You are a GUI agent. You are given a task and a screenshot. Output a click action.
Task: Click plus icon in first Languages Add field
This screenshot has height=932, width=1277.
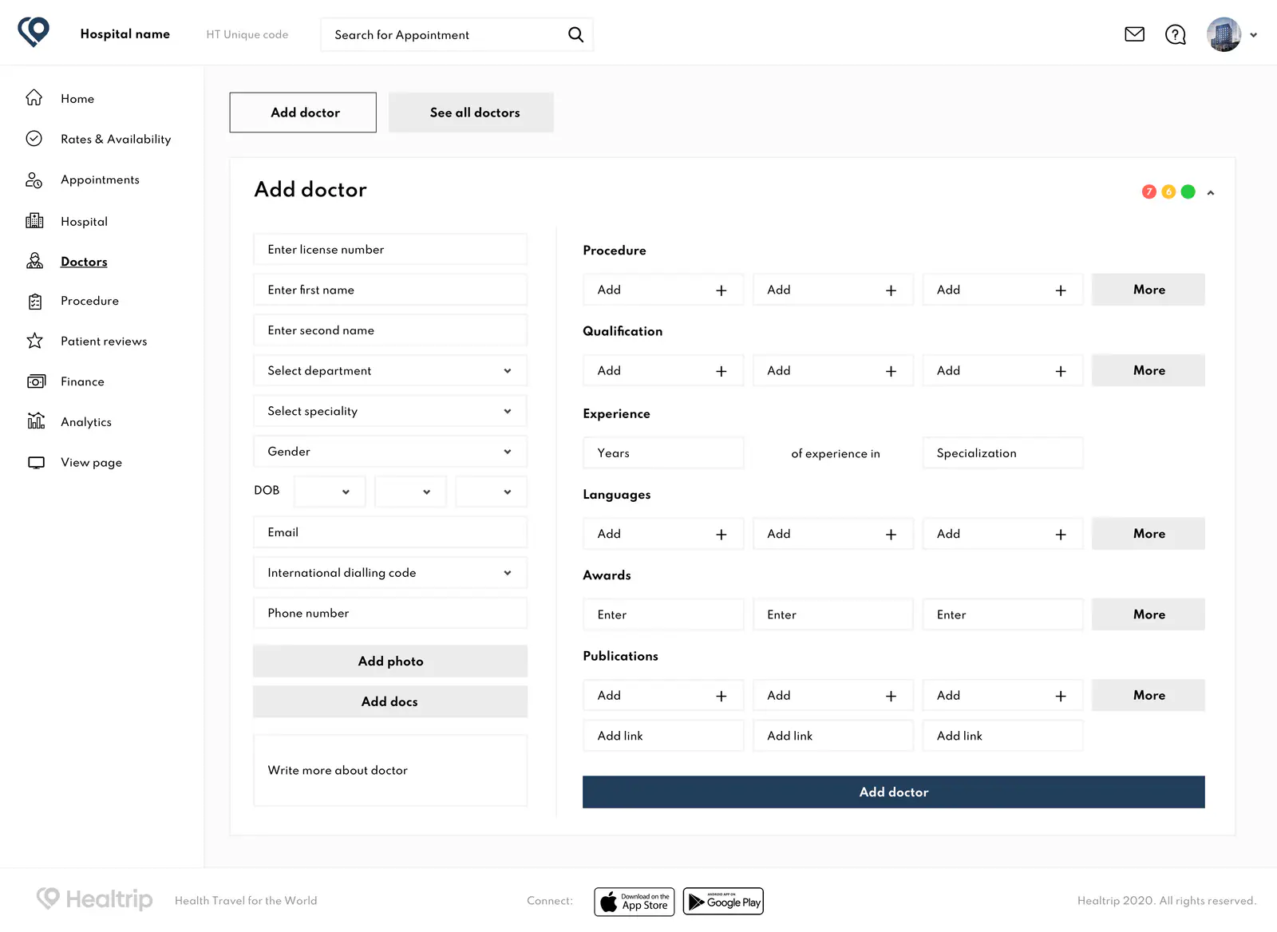coord(722,535)
